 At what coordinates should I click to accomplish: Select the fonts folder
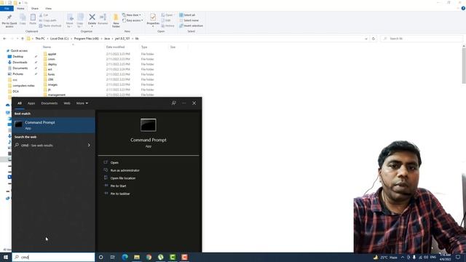(51, 74)
